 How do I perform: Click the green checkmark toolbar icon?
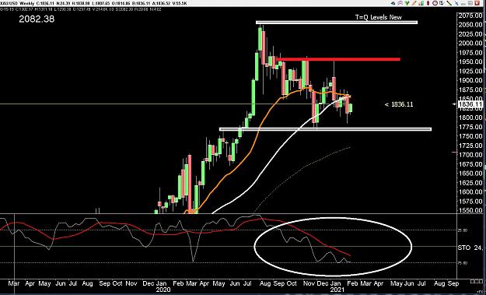[x=407, y=3]
